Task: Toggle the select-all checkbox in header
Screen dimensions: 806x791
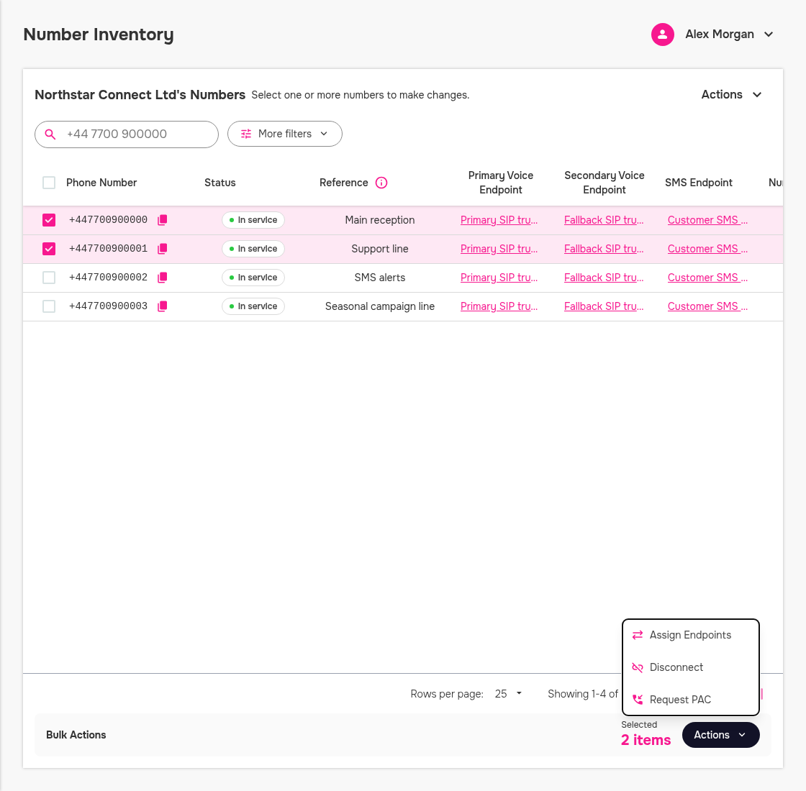Action: point(49,183)
